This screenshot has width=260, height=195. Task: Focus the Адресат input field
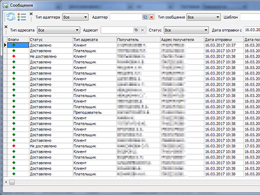[x=117, y=30]
